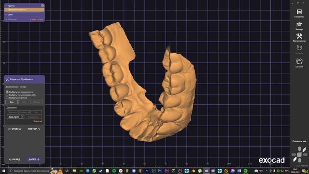Save the project with the disk icon
Image resolution: width=309 pixels, height=174 pixels.
pos(299,12)
